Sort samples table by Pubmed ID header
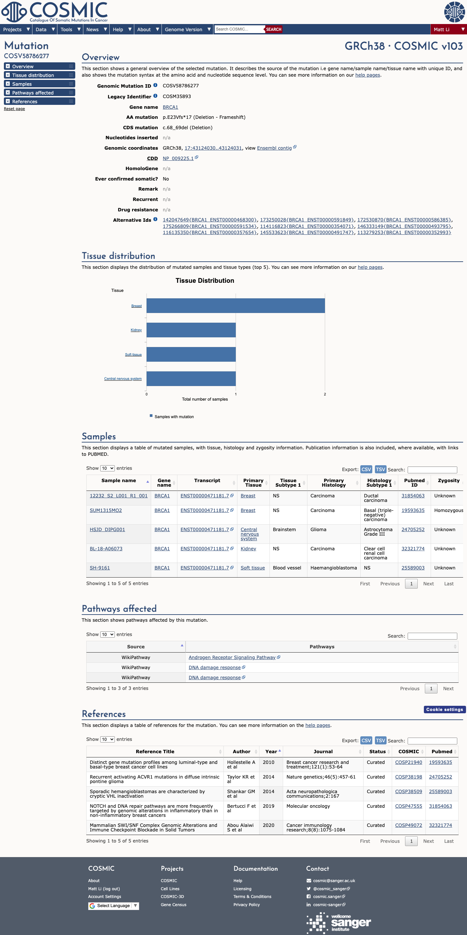Viewport: 467px width, 935px height. tap(414, 483)
